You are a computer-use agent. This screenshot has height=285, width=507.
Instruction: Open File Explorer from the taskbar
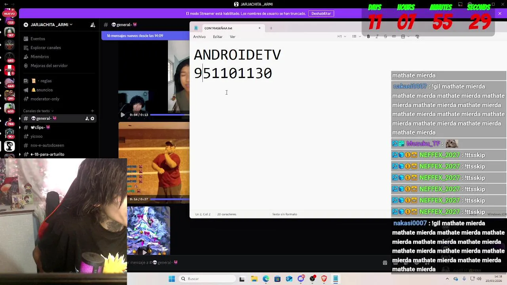pos(254,279)
